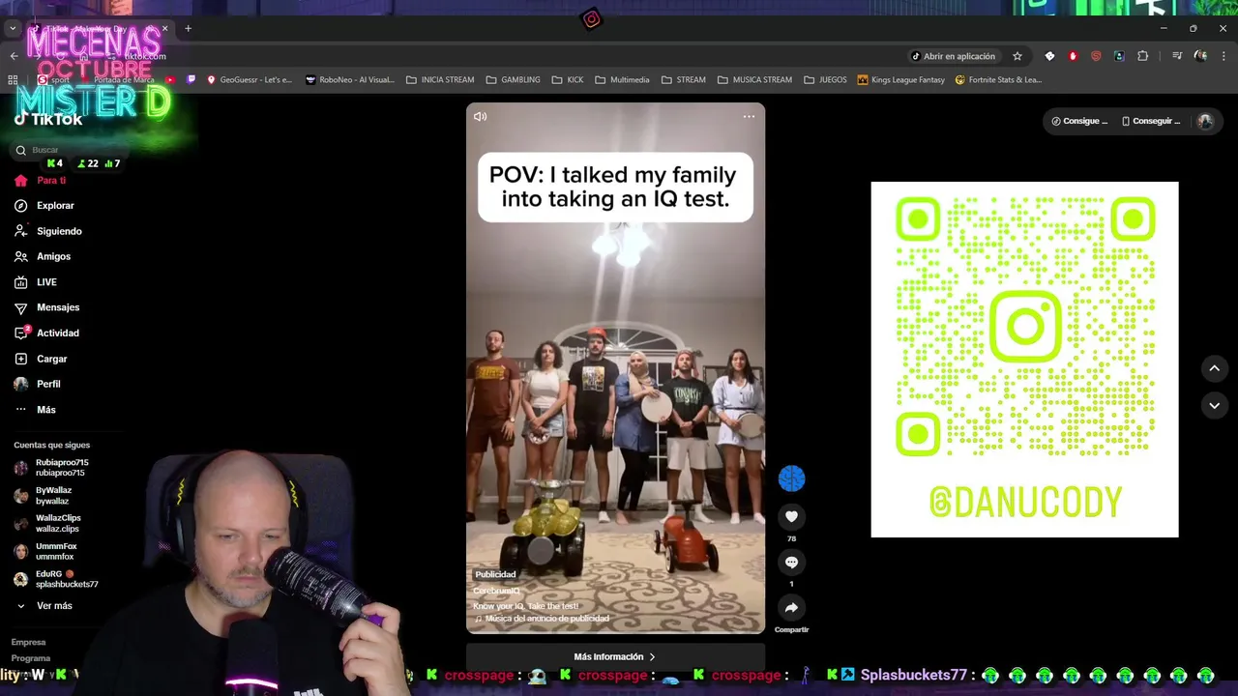
Task: Open GAMBLING bookmark folder
Action: [x=513, y=79]
